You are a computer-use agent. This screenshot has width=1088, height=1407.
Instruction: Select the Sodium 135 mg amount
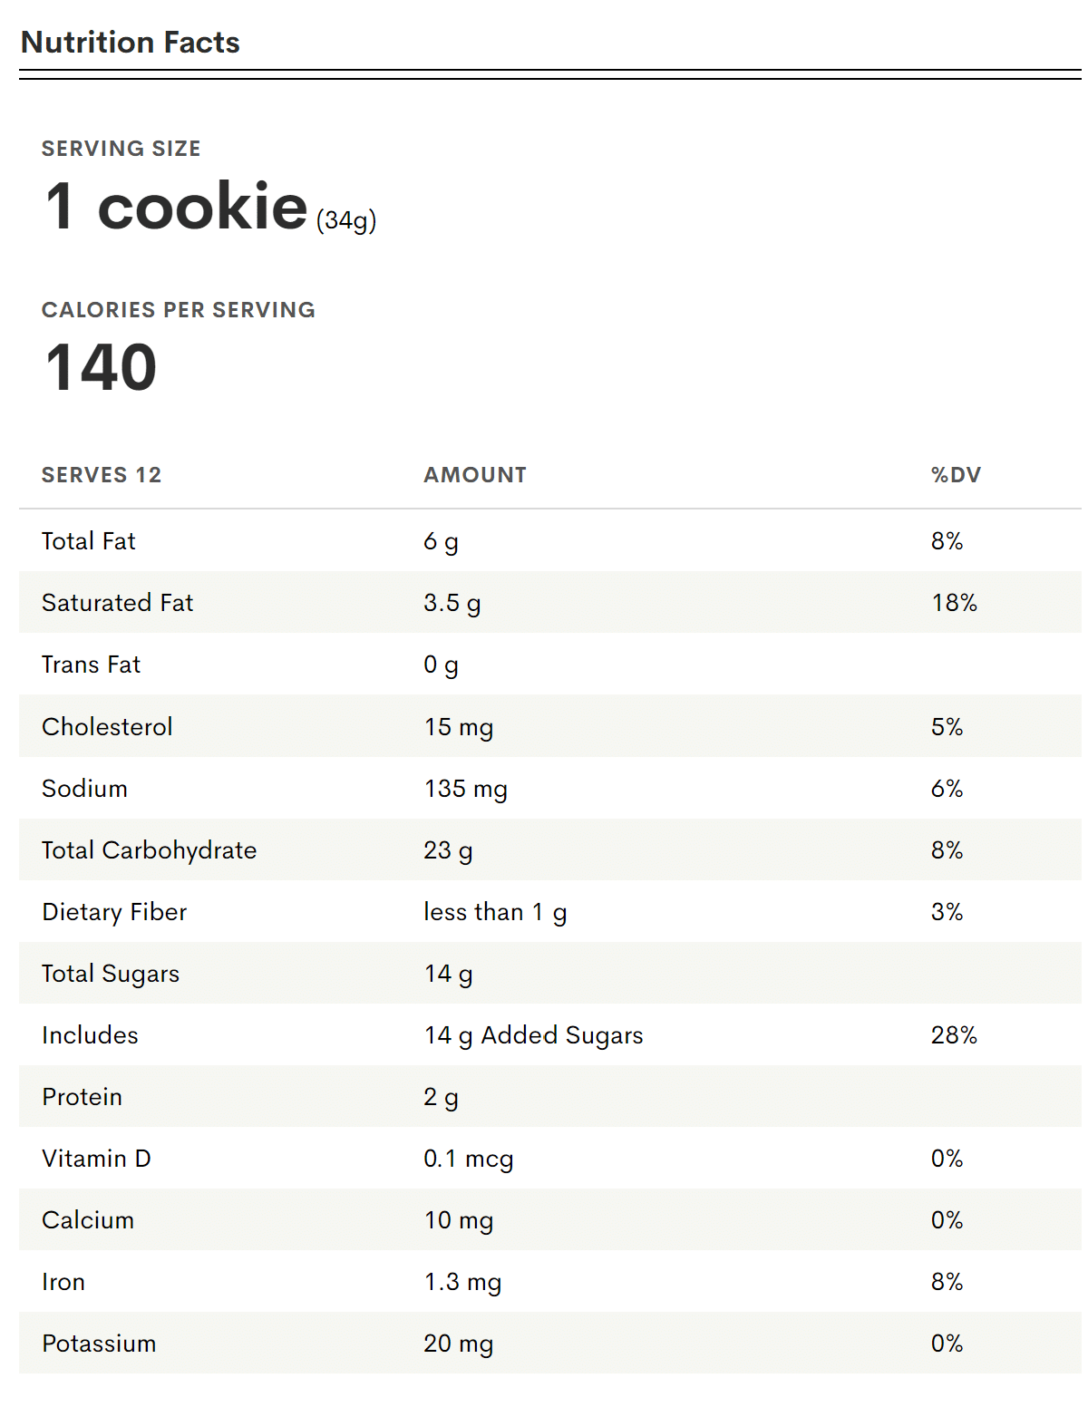pos(465,789)
